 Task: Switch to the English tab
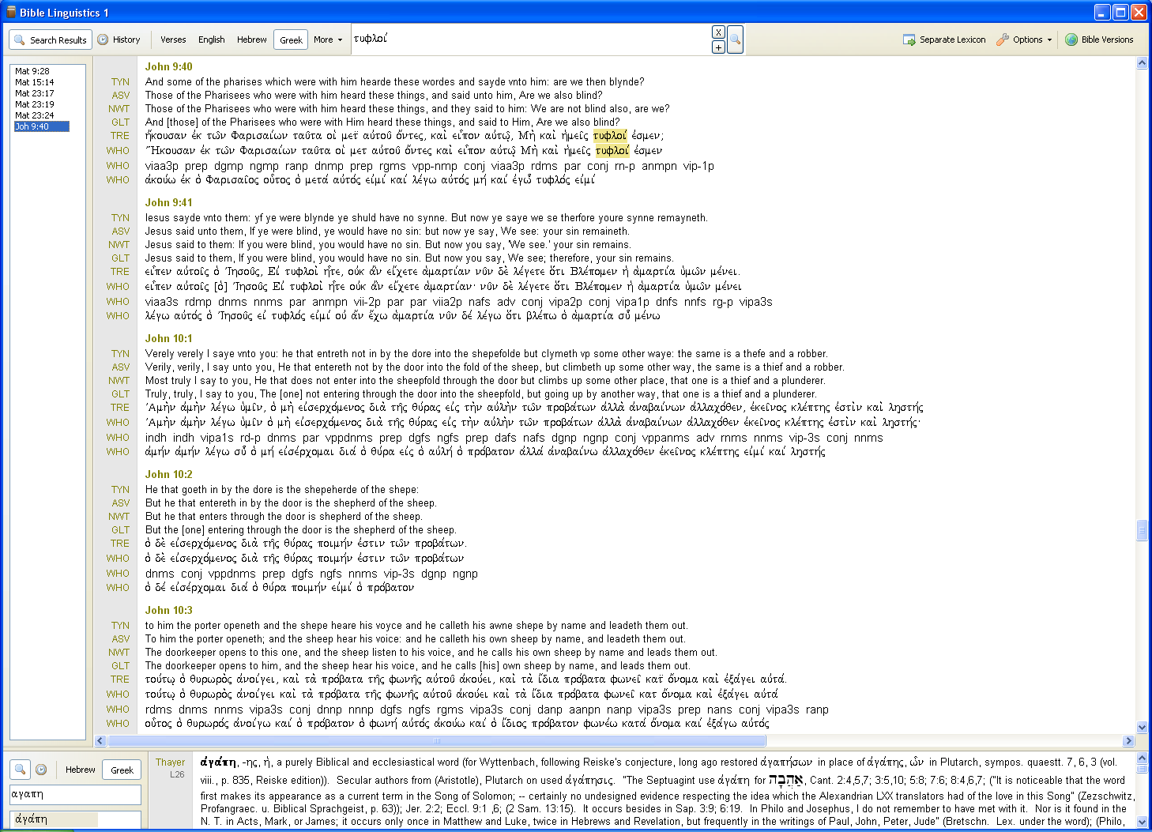coord(211,40)
